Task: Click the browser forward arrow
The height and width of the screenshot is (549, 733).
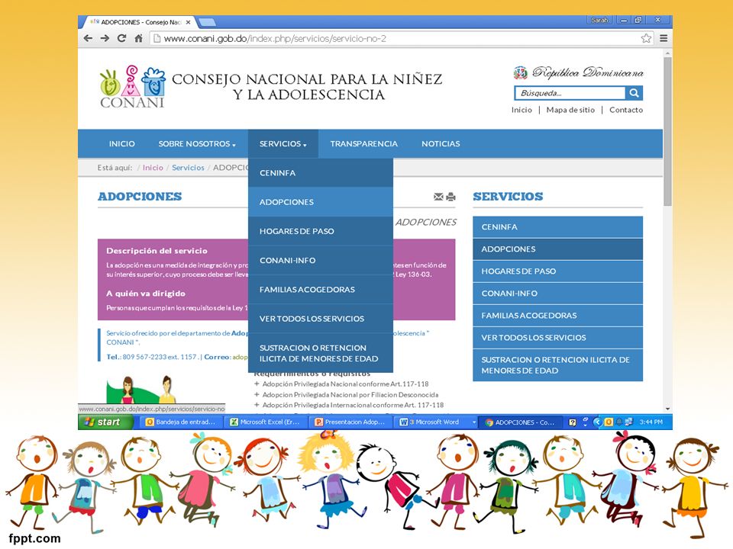Action: (x=105, y=38)
